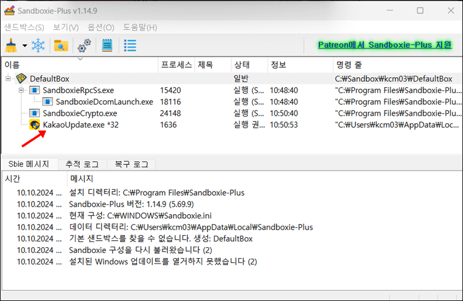The height and width of the screenshot is (301, 463).
Task: Click the list view toolbar icon
Action: 130,46
